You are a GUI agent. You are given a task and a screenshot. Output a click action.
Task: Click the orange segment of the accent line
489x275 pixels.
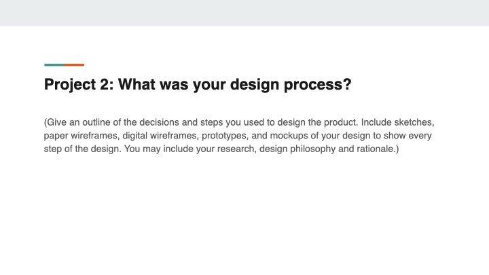coord(75,65)
